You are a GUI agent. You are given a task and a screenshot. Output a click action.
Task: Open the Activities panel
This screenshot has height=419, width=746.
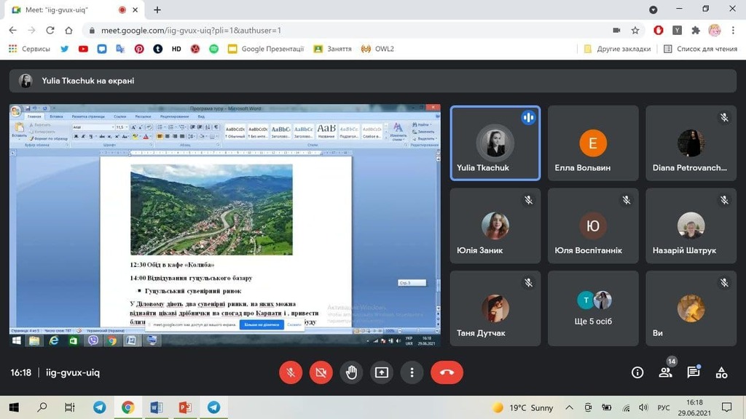pos(721,372)
